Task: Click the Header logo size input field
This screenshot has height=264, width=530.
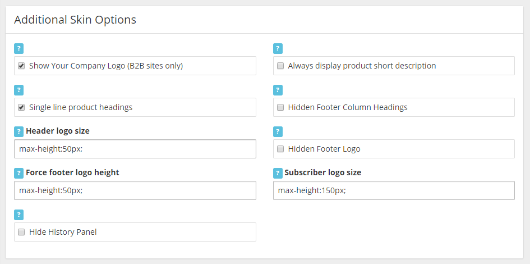Action: coord(135,149)
